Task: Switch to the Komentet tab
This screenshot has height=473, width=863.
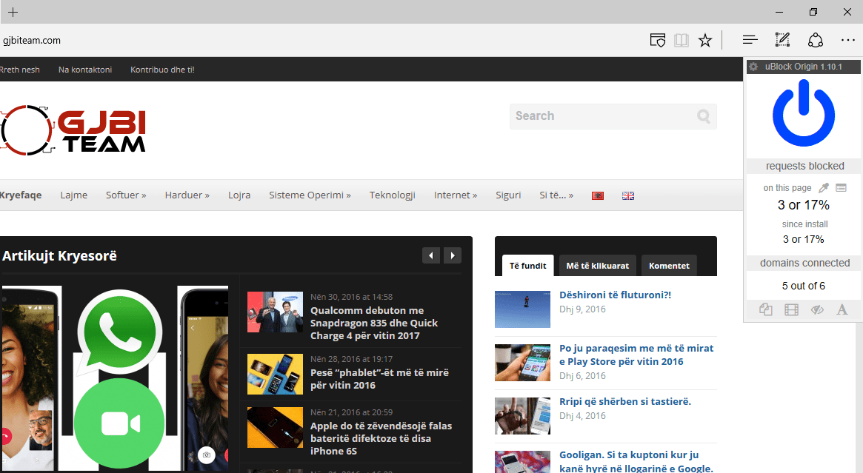Action: click(668, 265)
